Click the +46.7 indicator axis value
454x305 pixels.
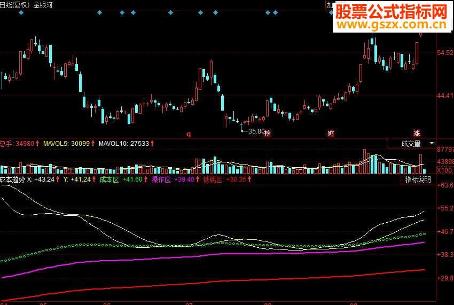pyautogui.click(x=445, y=232)
